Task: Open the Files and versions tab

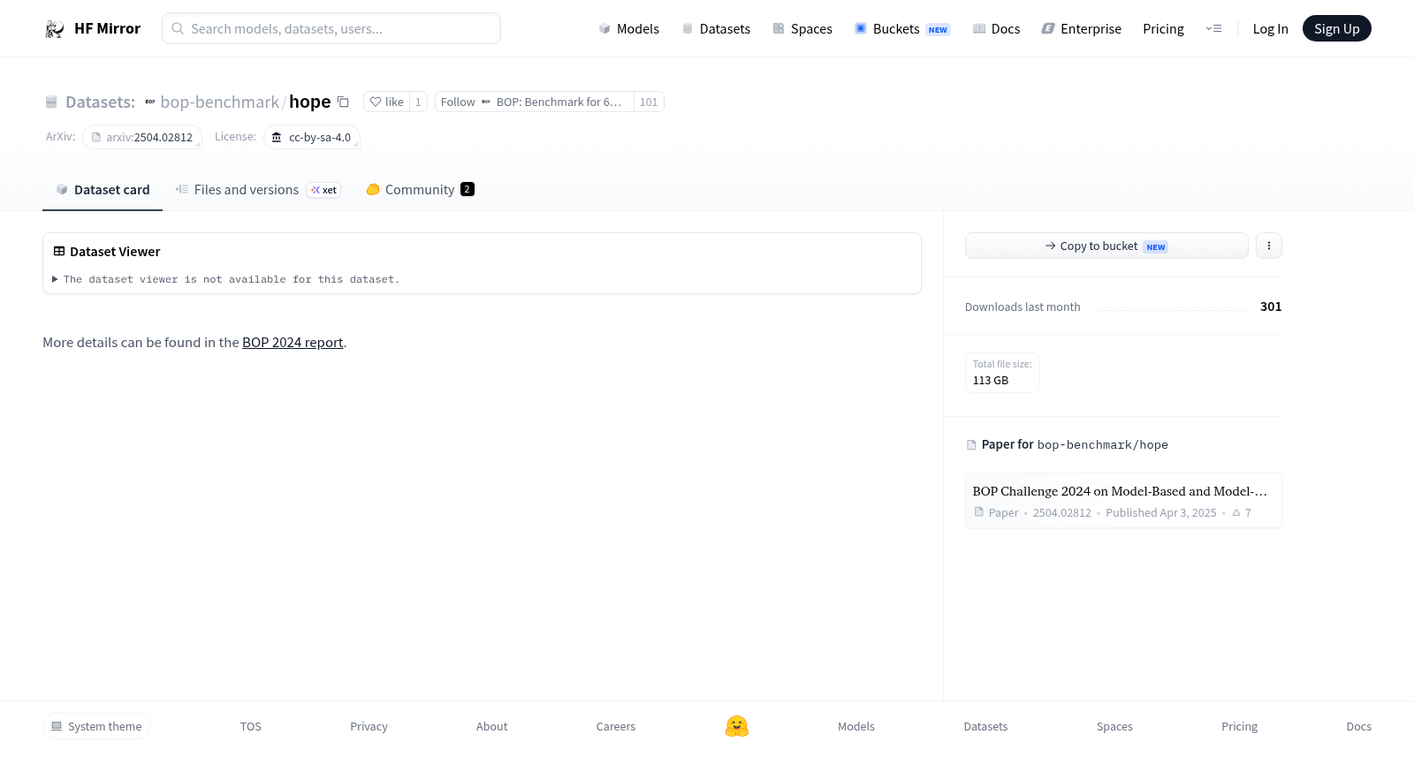Action: coord(258,190)
